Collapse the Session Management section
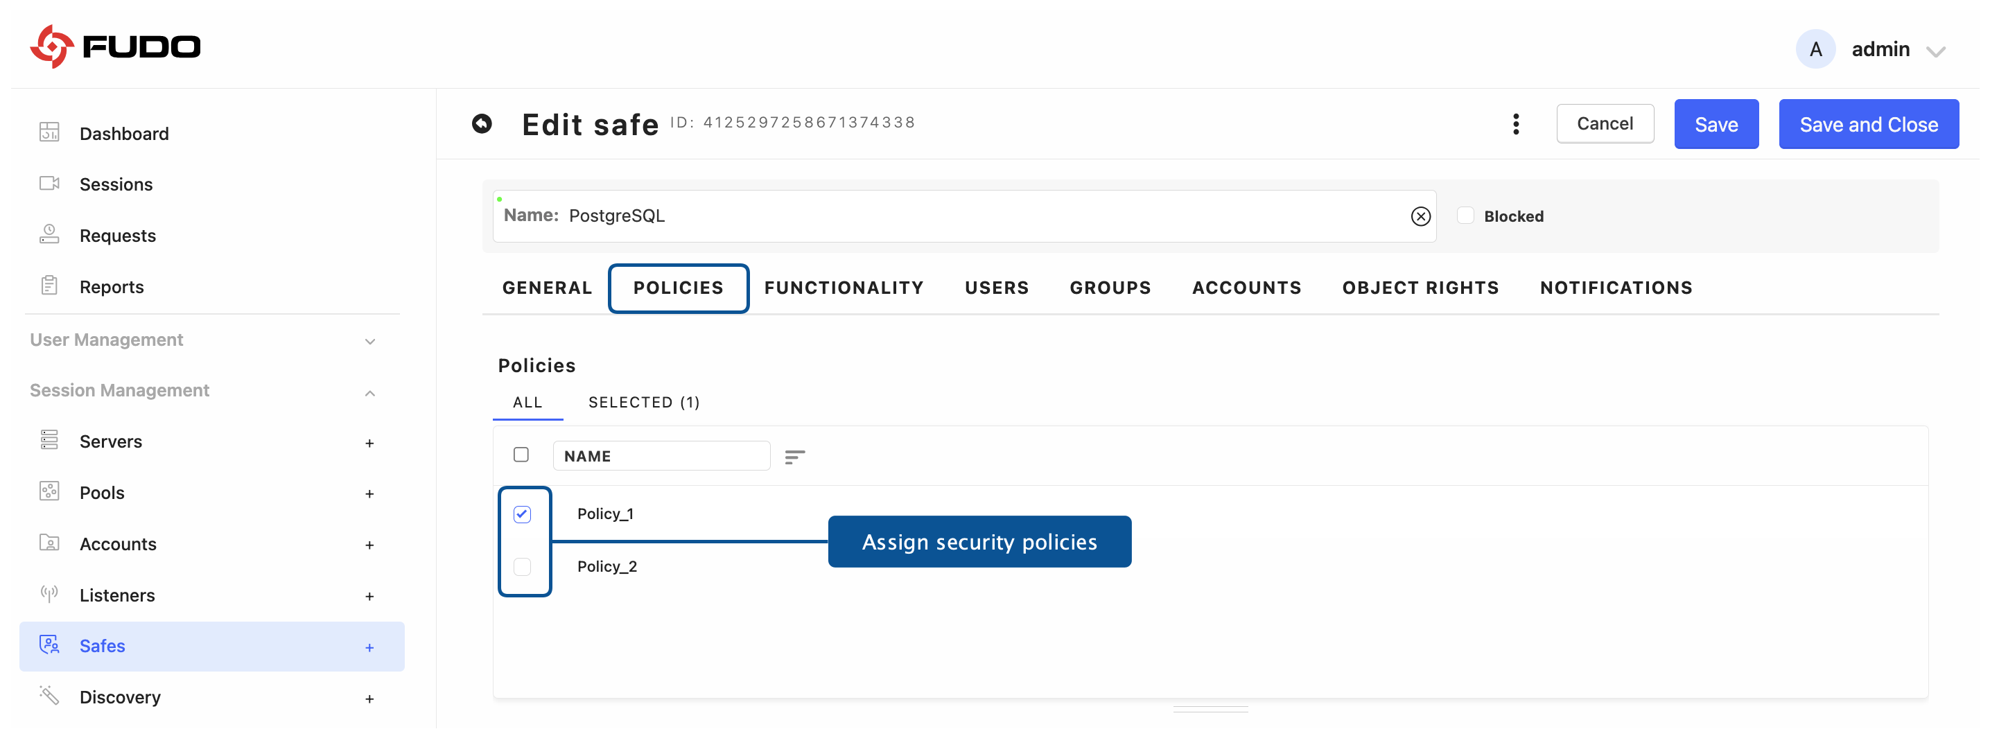The image size is (1990, 745). pyautogui.click(x=370, y=393)
